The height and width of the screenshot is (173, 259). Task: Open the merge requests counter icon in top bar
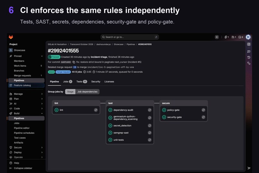click(x=234, y=37)
